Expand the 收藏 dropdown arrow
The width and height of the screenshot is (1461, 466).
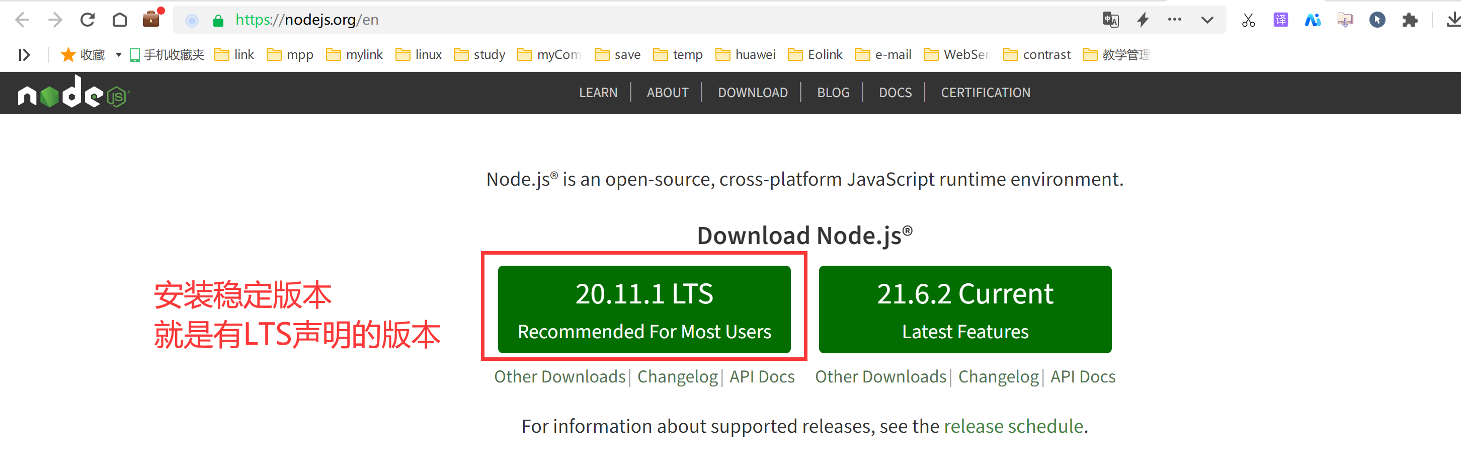pyautogui.click(x=119, y=54)
